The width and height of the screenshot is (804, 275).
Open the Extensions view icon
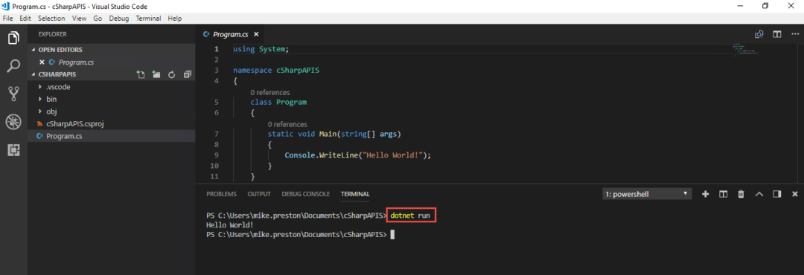[13, 149]
